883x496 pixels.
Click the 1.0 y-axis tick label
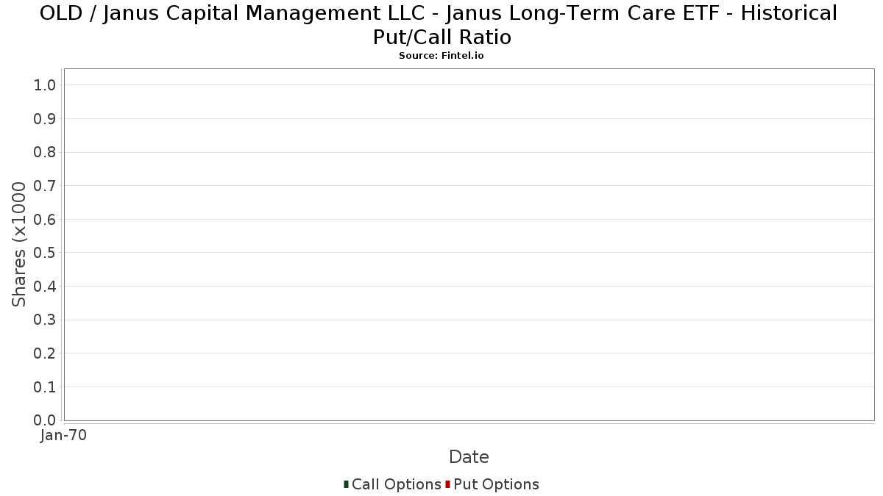tap(45, 85)
